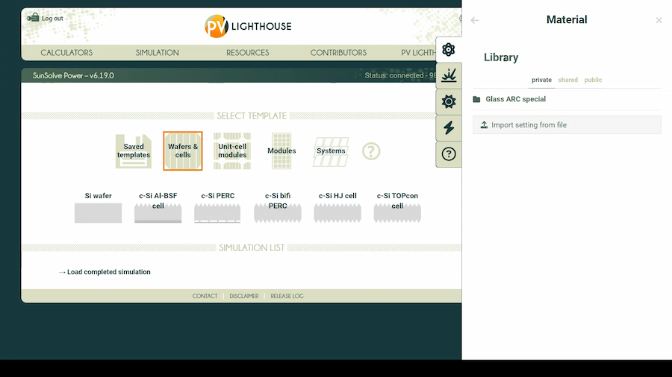The image size is (672, 377).
Task: Click the SunSolve Power v6.19.0 title
Action: [73, 76]
